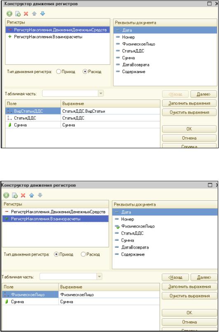Click copy register icon in lower window toolbar
The image size is (219, 332).
15,195
